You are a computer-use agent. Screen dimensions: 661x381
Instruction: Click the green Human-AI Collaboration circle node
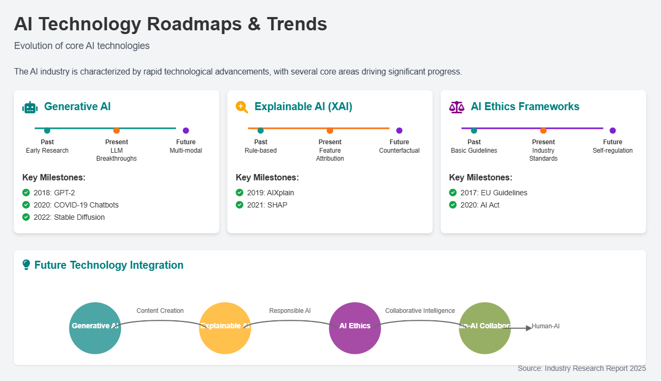(x=485, y=328)
